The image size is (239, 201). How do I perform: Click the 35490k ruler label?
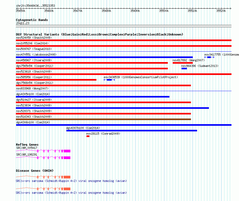click(135, 11)
